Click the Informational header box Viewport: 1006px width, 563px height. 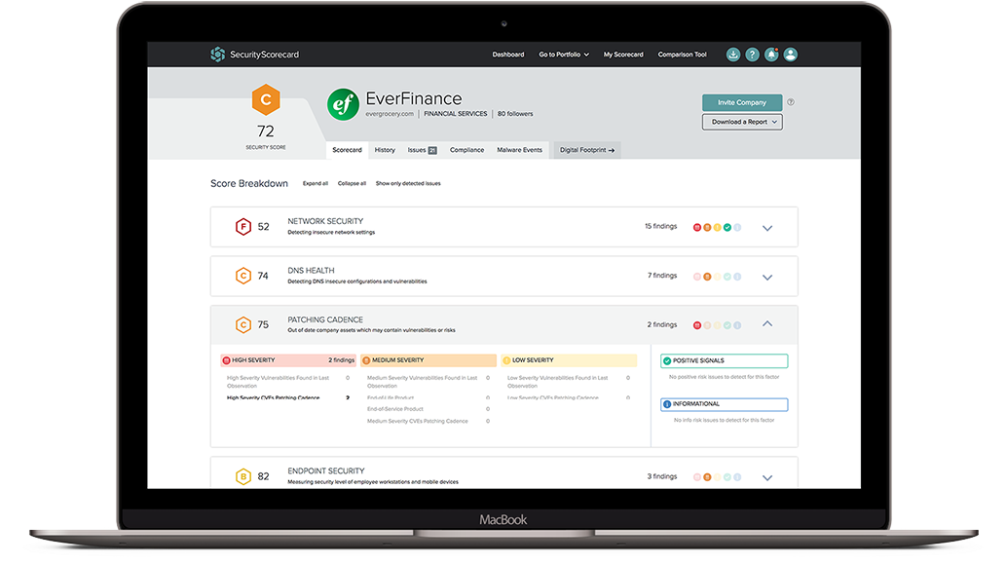coord(725,404)
